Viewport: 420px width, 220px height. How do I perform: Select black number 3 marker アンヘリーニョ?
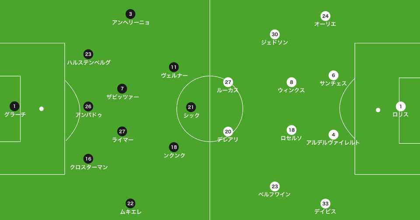(x=130, y=14)
